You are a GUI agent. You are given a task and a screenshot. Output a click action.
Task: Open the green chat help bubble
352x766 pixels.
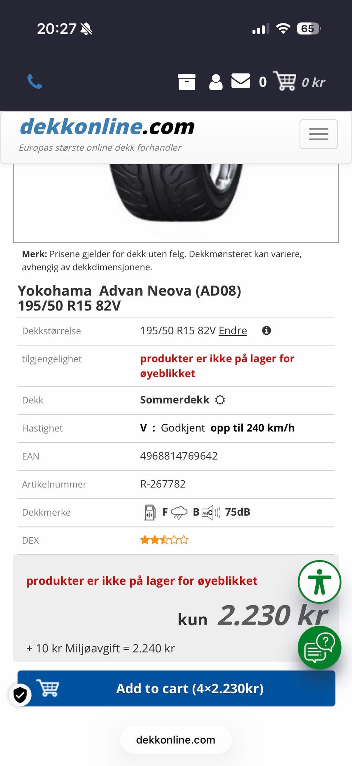click(319, 647)
